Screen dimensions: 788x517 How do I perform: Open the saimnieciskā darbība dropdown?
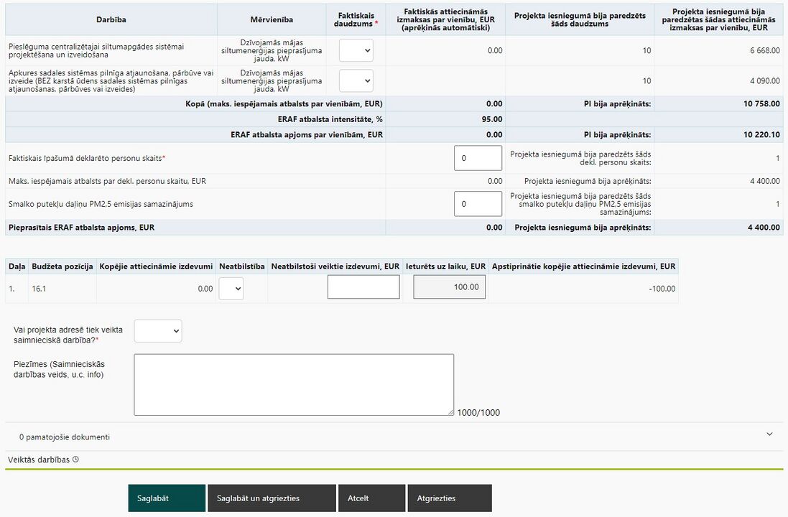[x=158, y=331]
